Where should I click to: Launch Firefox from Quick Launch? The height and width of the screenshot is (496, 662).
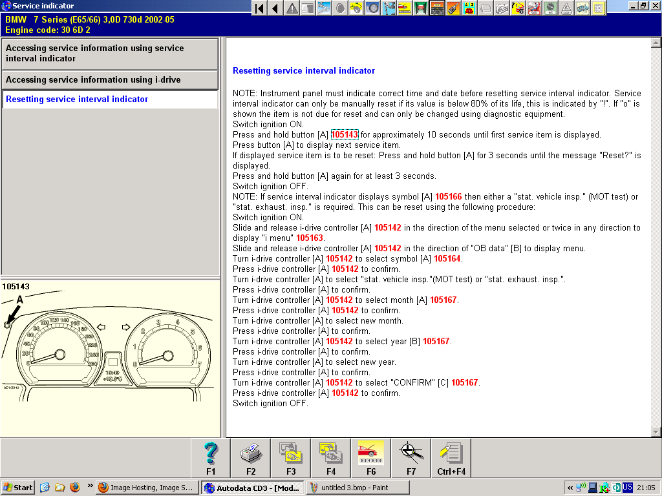(x=75, y=487)
